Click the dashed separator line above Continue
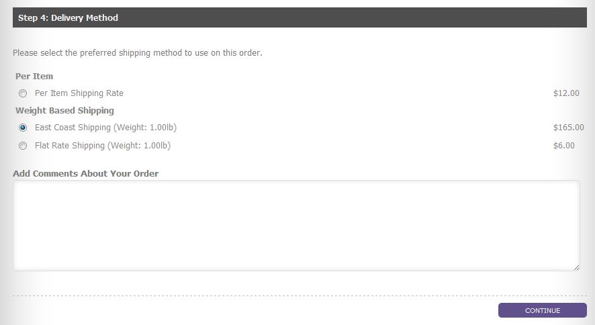The height and width of the screenshot is (325, 595). click(x=300, y=295)
